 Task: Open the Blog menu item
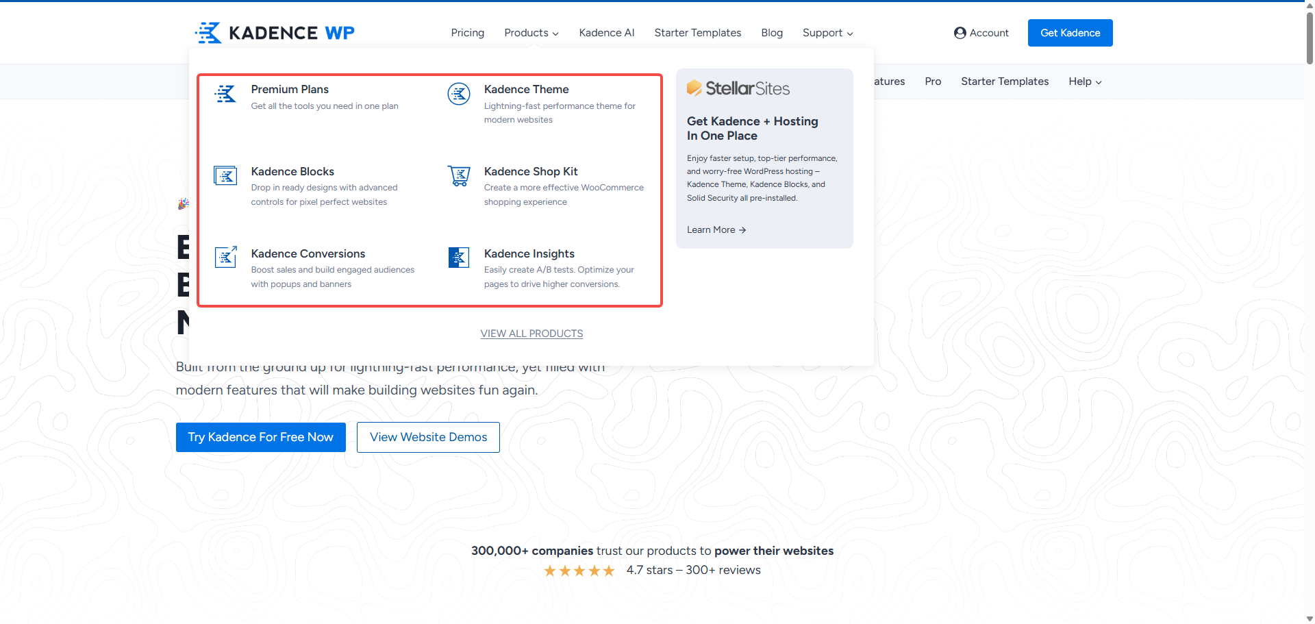pyautogui.click(x=771, y=33)
